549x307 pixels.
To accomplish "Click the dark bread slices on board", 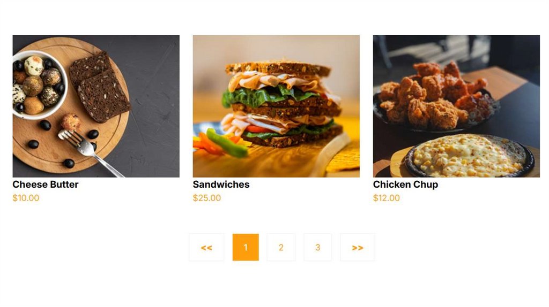I will click(99, 87).
